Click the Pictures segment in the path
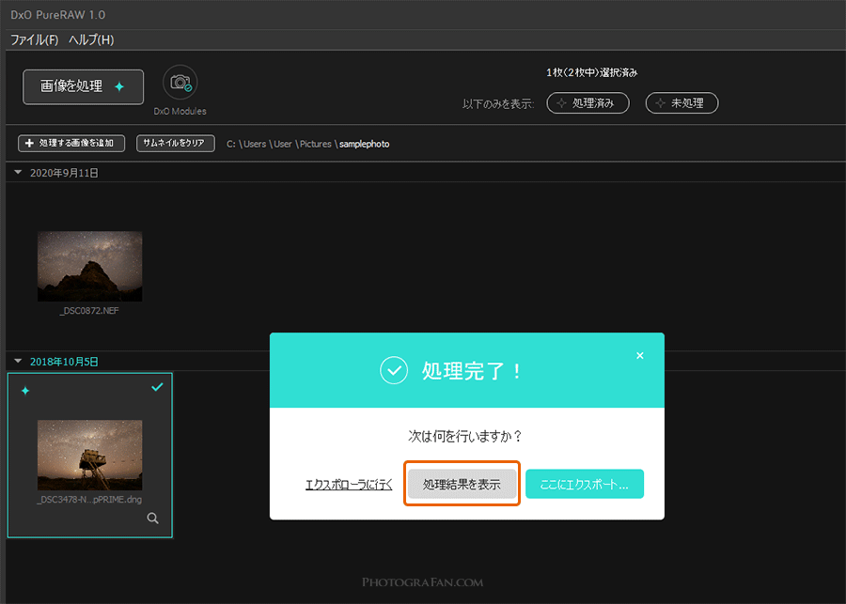 pos(316,144)
